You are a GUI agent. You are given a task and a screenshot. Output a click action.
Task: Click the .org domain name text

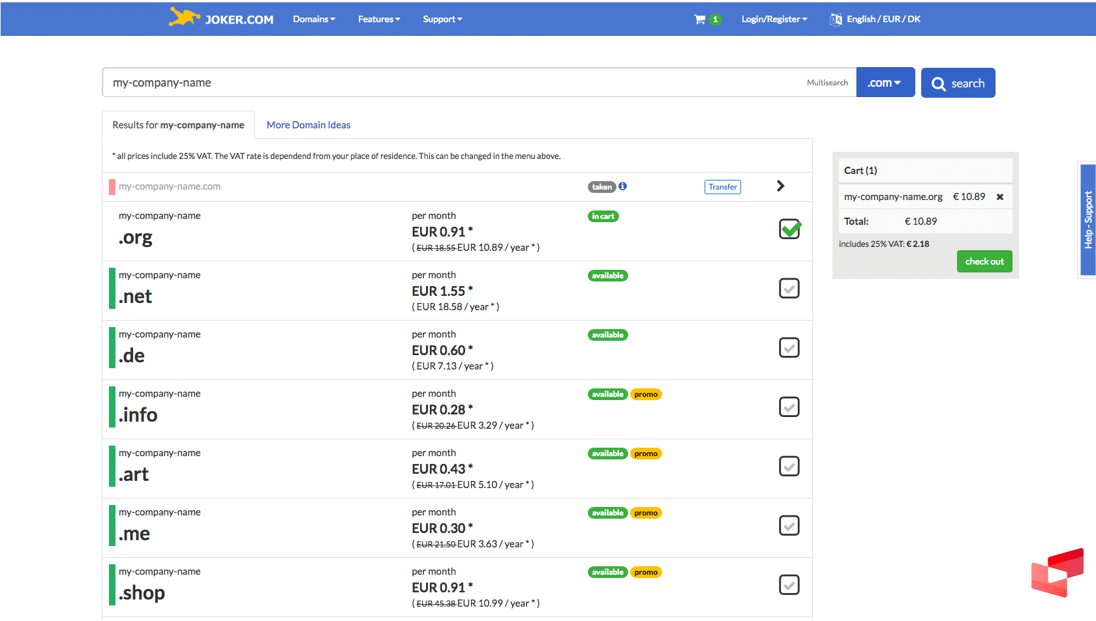[x=135, y=237]
